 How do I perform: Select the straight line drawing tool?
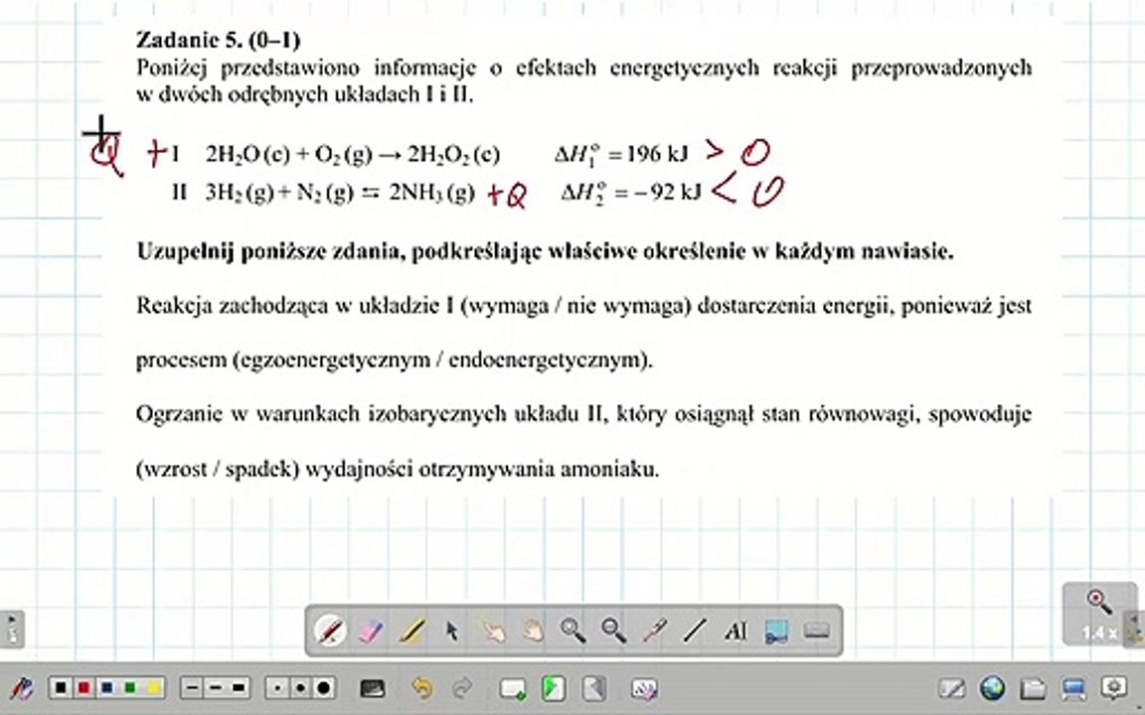point(695,630)
